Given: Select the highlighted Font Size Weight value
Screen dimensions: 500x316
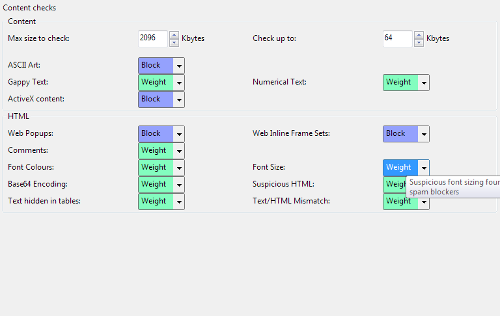Looking at the screenshot, I should 399,168.
